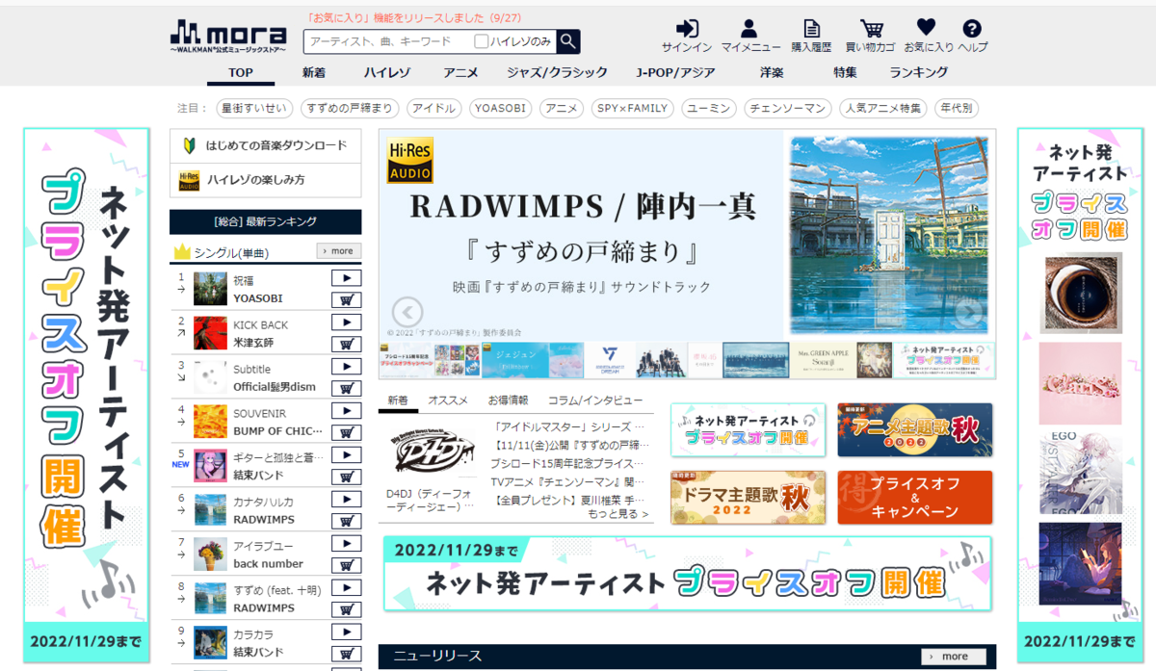Go to next banner slide arrow
This screenshot has height=671, width=1156.
[967, 312]
